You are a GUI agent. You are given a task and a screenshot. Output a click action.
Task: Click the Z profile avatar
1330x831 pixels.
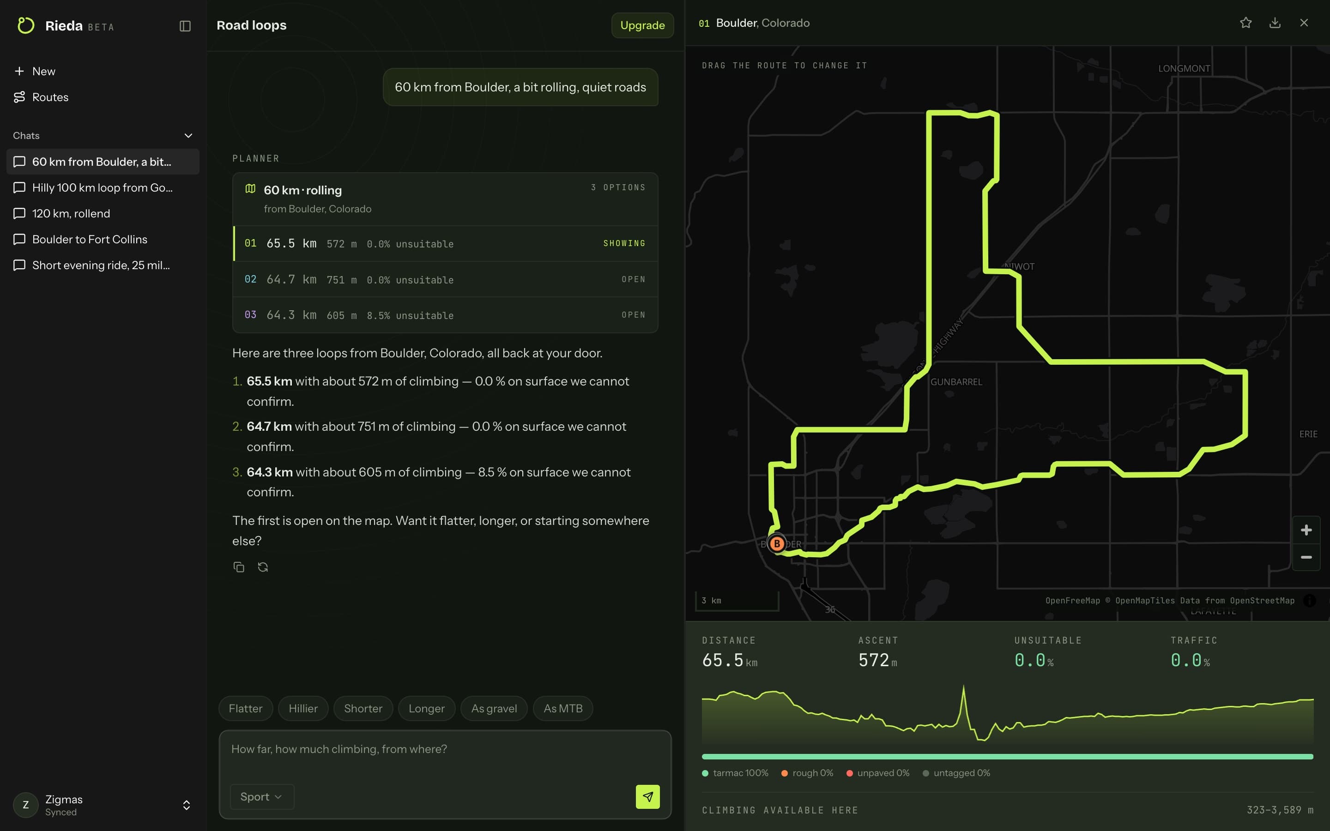pyautogui.click(x=25, y=805)
